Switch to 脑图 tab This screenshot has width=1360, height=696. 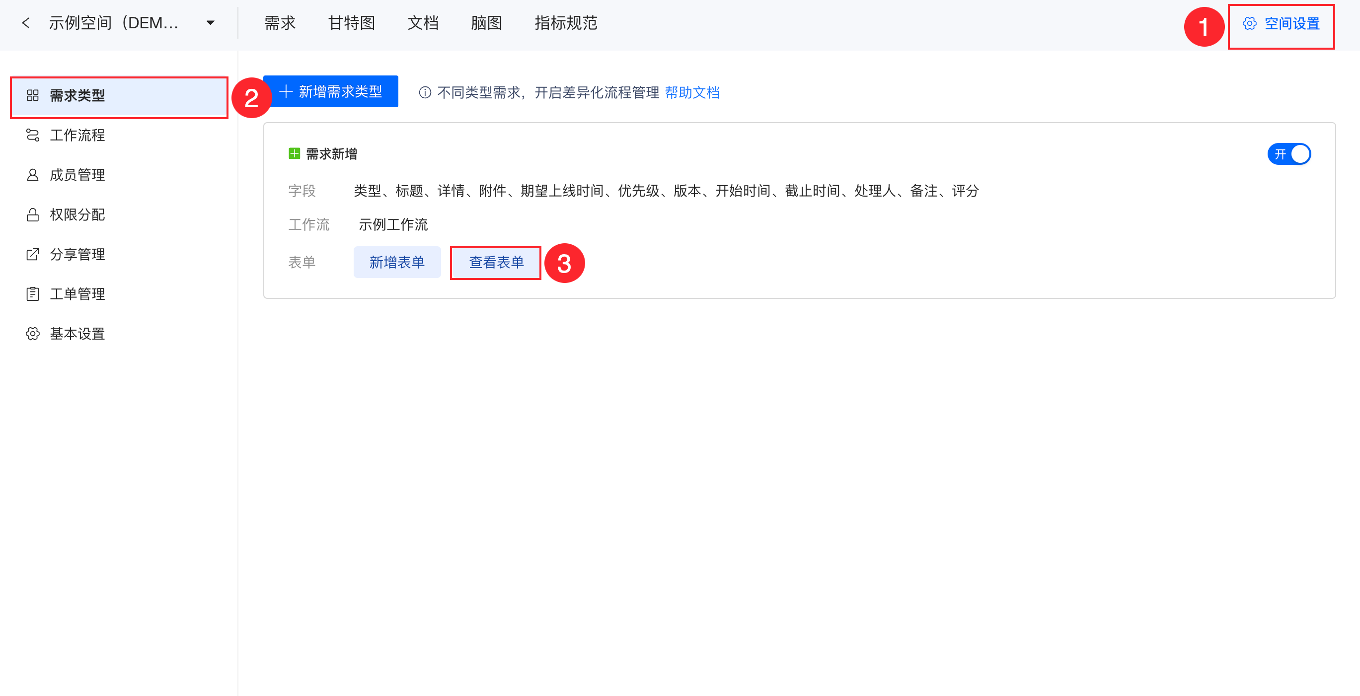tap(486, 23)
